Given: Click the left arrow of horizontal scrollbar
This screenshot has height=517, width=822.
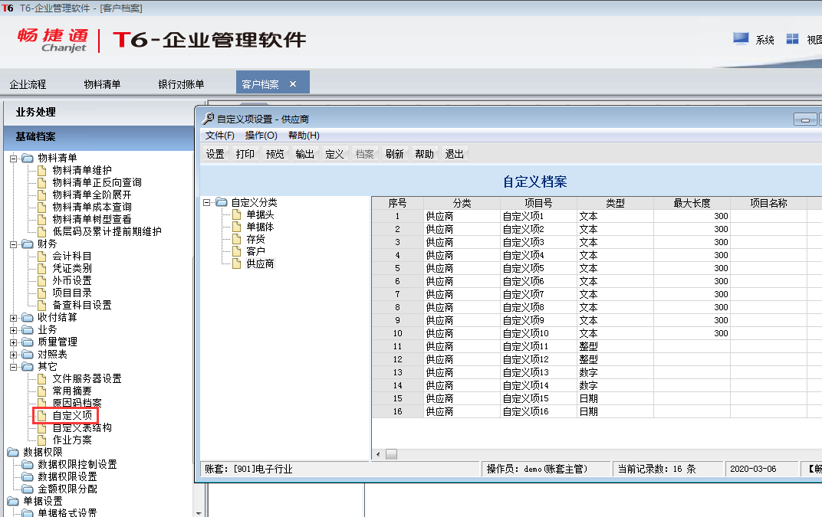Looking at the screenshot, I should tap(378, 454).
